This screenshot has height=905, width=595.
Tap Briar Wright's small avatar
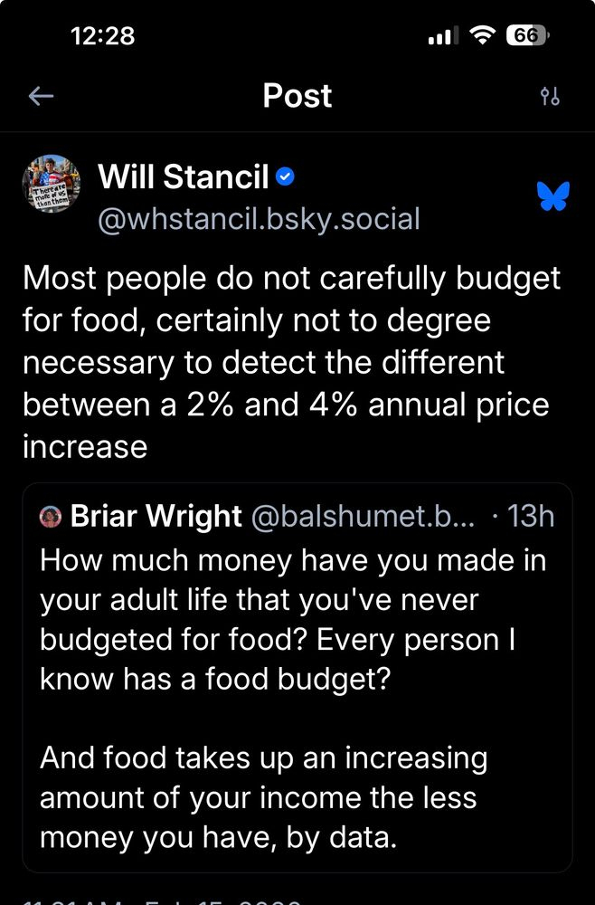[x=51, y=517]
